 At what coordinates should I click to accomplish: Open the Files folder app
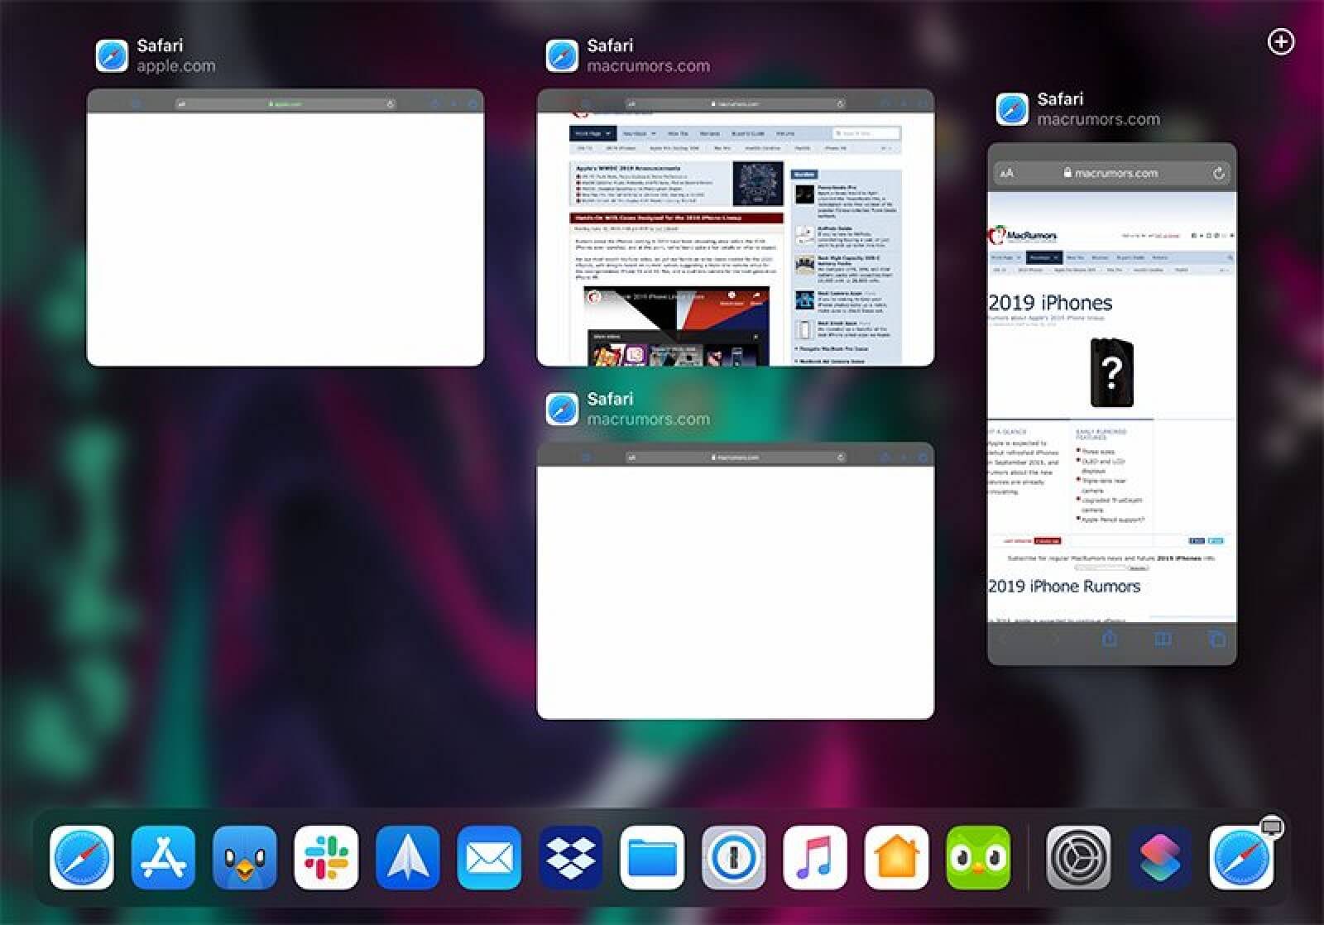click(652, 858)
